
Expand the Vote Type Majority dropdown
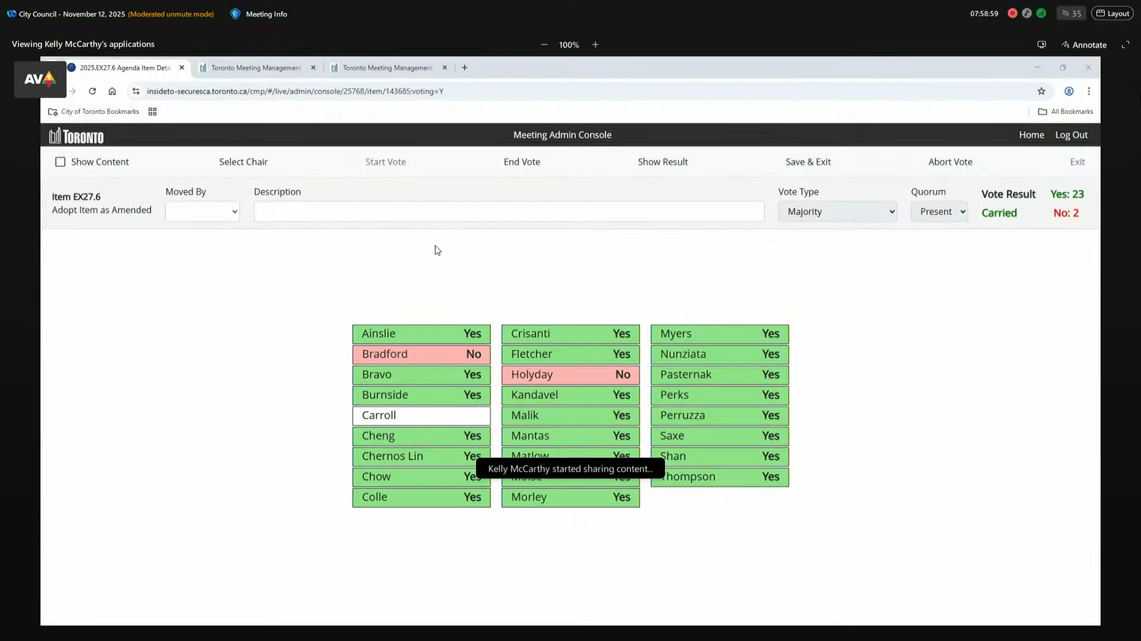(x=837, y=212)
